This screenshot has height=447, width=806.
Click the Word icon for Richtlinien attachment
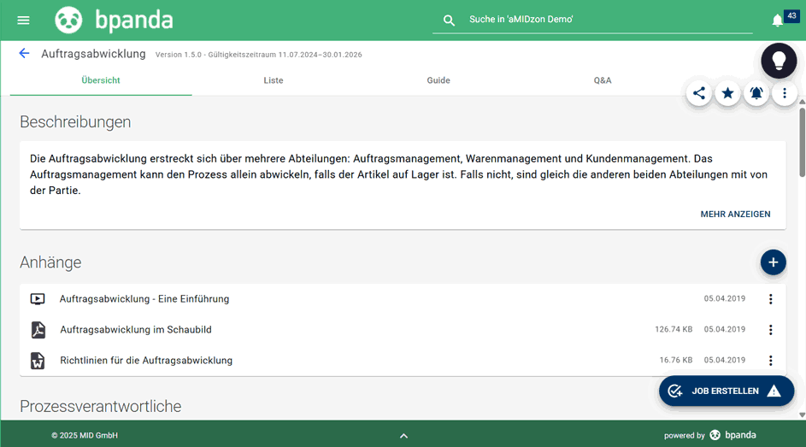click(38, 361)
